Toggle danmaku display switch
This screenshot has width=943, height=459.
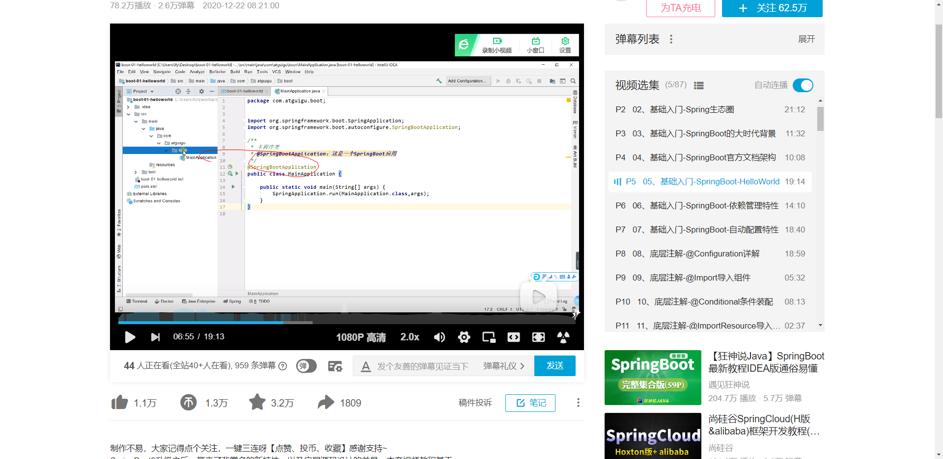[x=306, y=366]
